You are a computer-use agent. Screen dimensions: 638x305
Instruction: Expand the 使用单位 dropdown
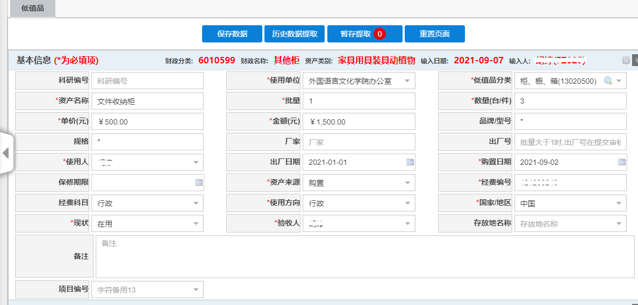click(x=406, y=81)
